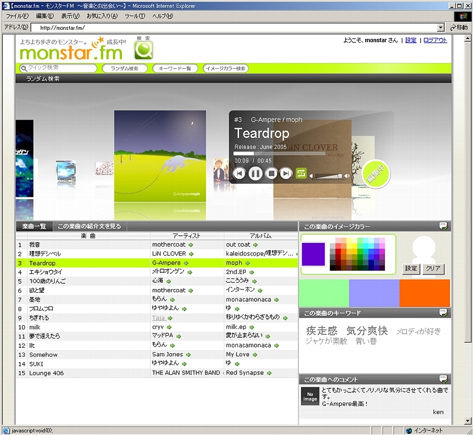The height and width of the screenshot is (435, 473).
Task: Click the edit icon on keyword panel header
Action: tap(444, 313)
